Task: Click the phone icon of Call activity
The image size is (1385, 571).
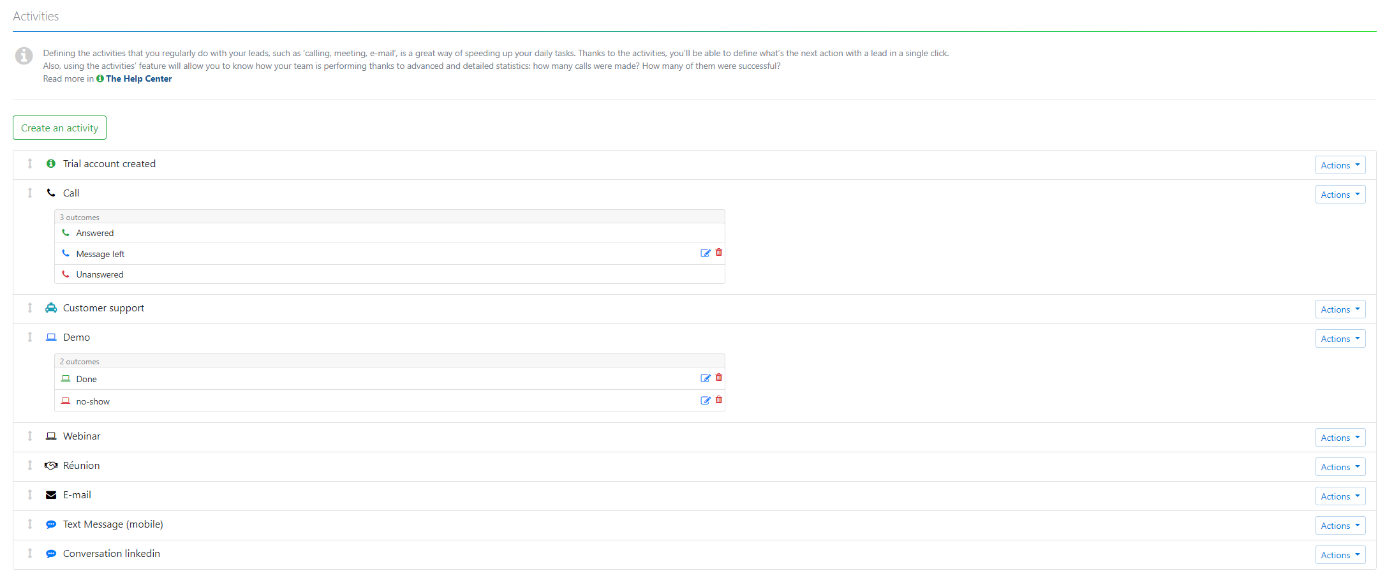Action: (x=51, y=193)
